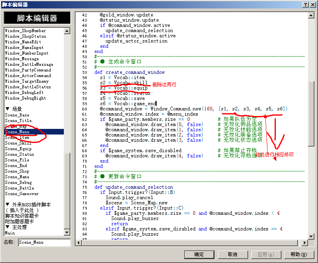
Task: Select Window_NumberInput script
Action: pyautogui.click(x=26, y=53)
